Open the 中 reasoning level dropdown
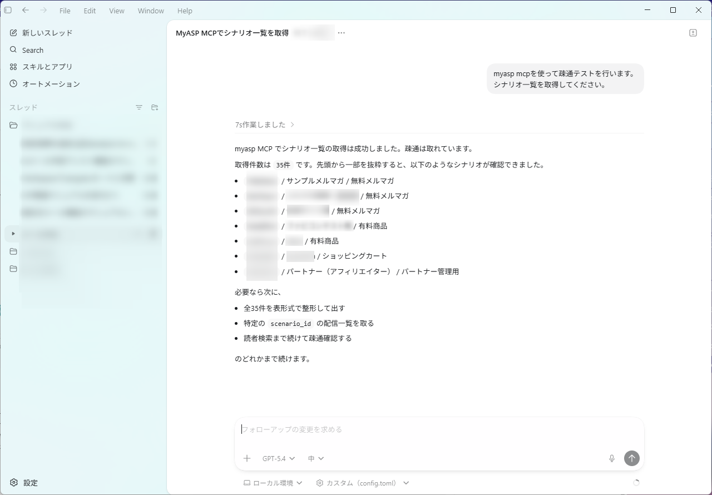Screen dimensions: 712x495 316,458
